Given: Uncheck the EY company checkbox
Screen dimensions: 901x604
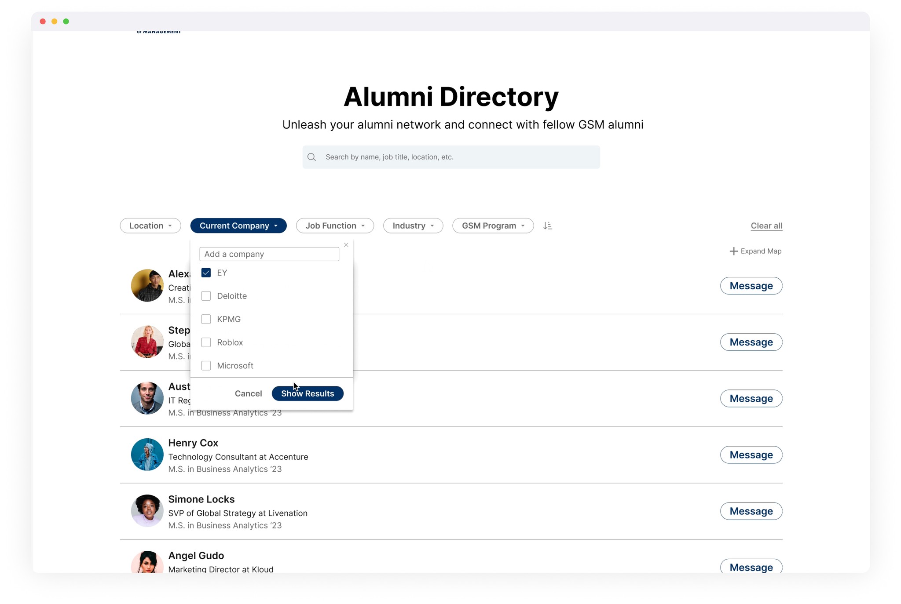Looking at the screenshot, I should 206,273.
